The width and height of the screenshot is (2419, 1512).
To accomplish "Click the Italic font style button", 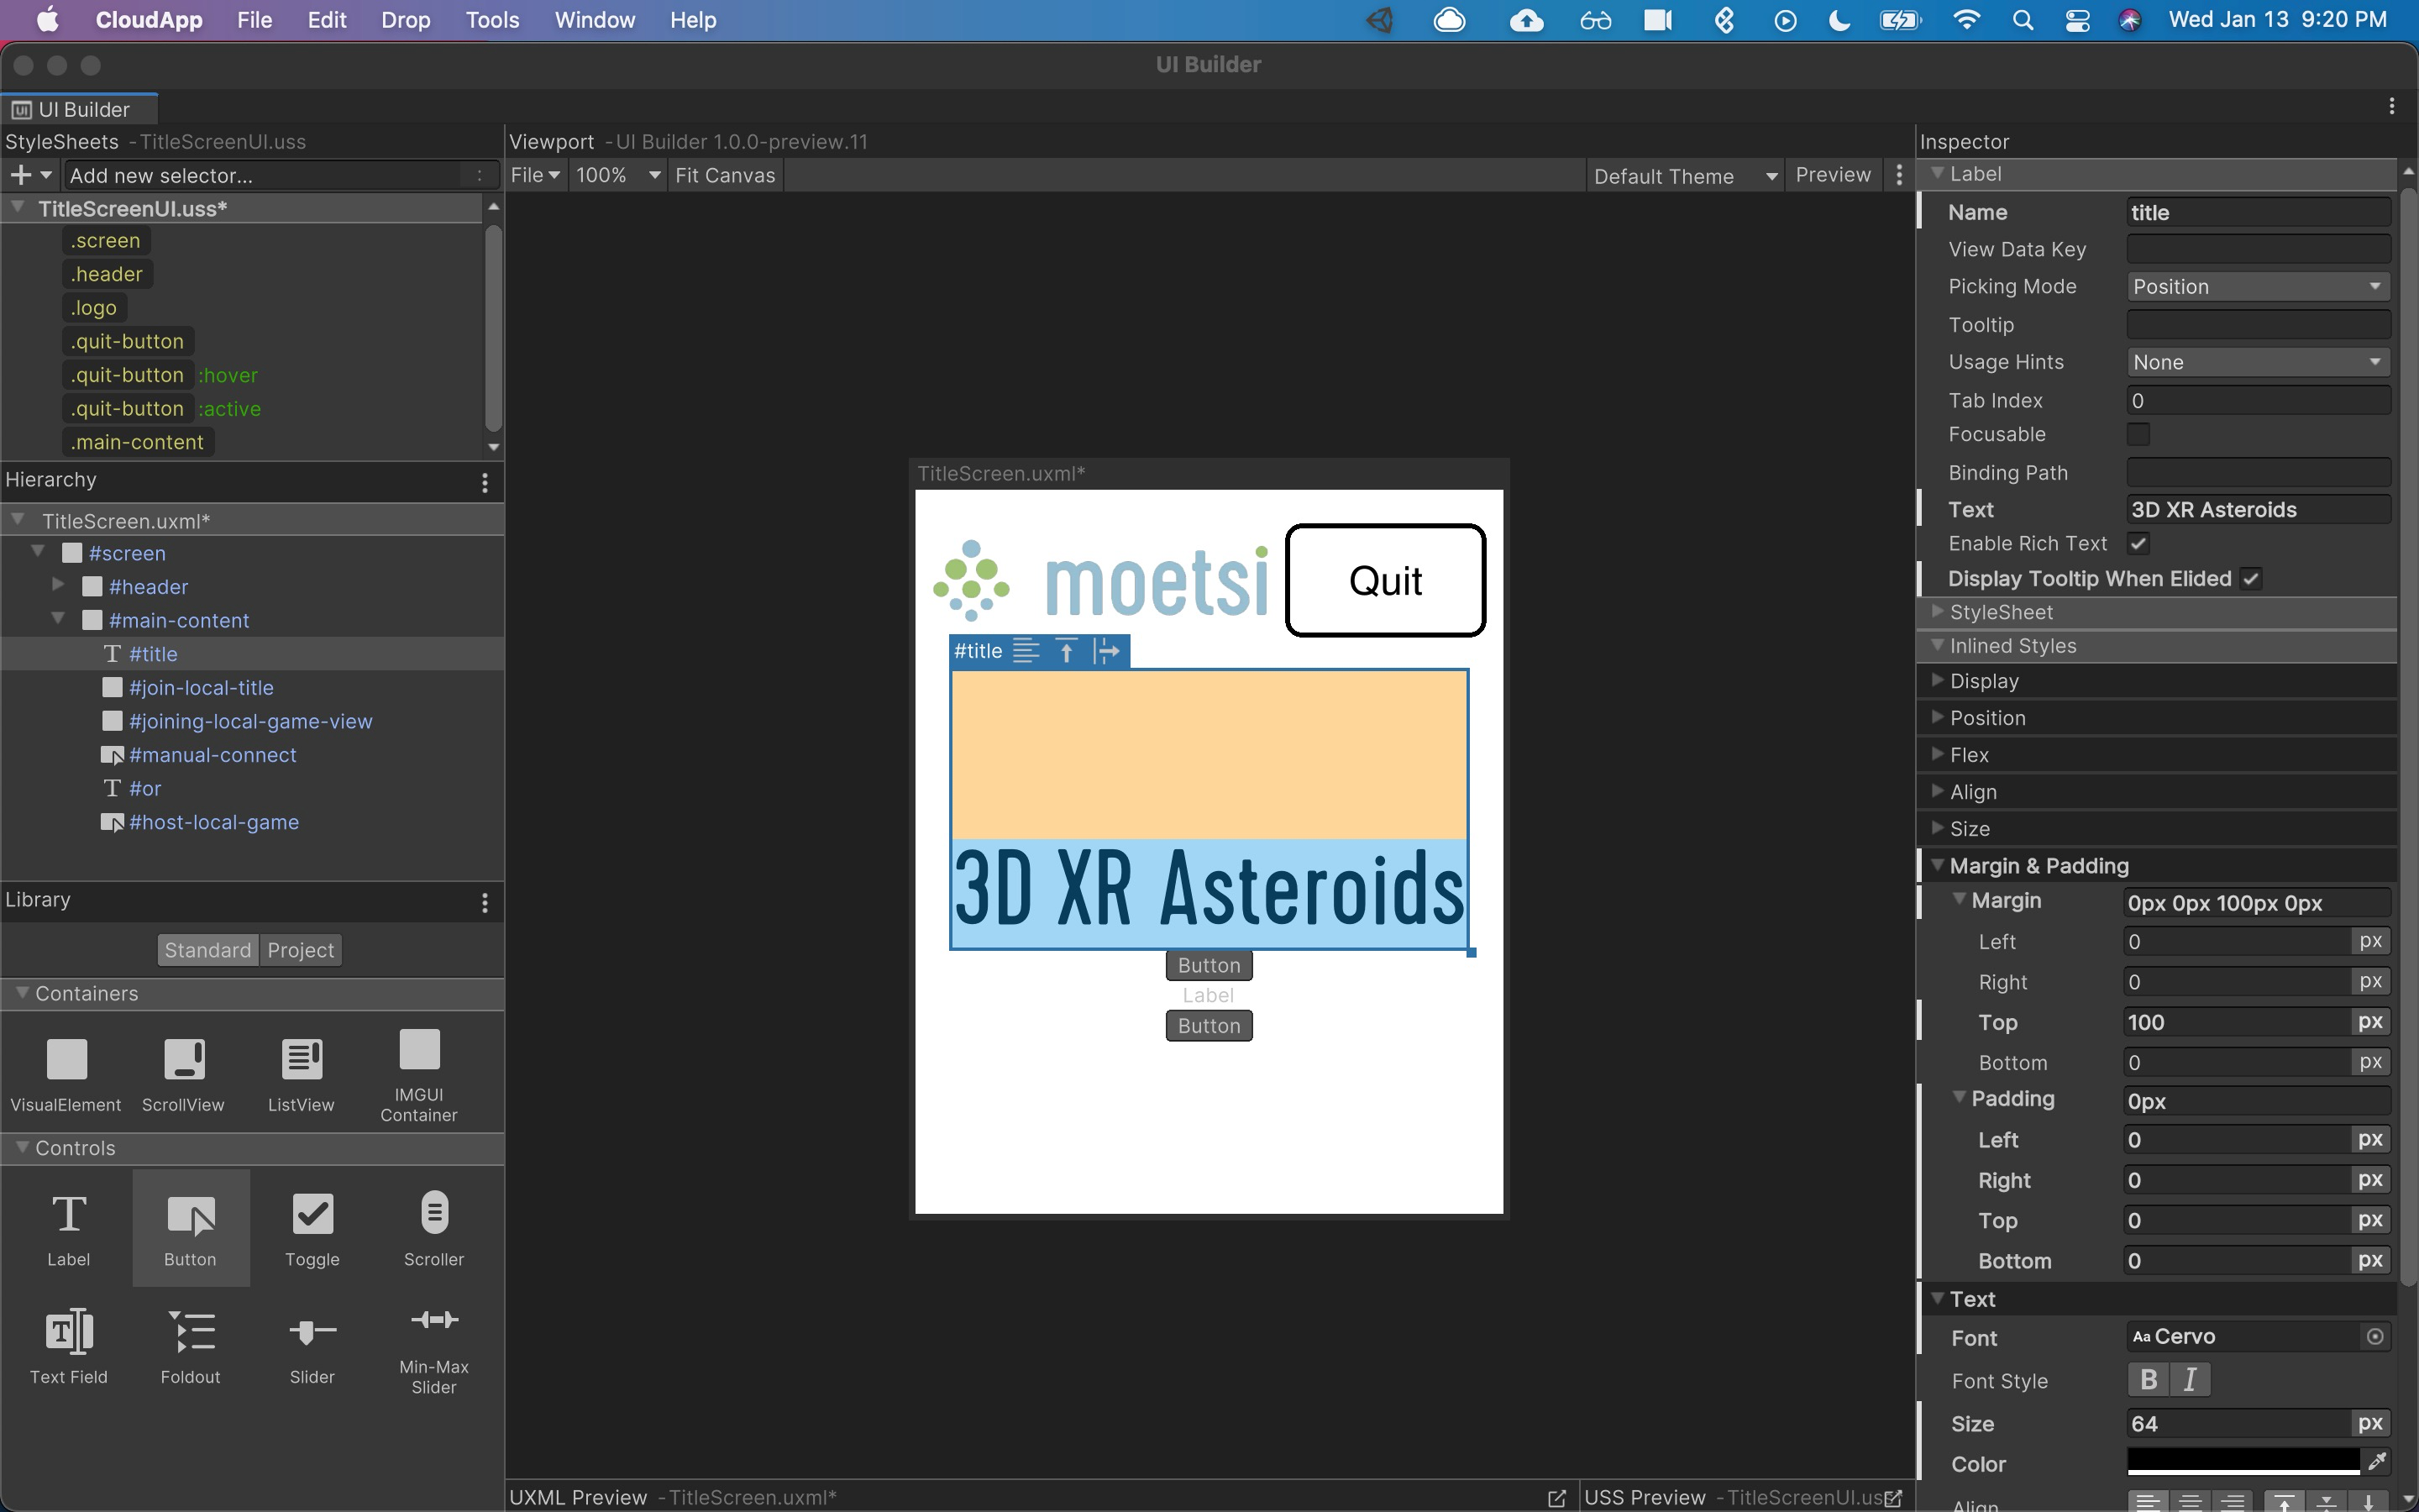I will [x=2190, y=1380].
